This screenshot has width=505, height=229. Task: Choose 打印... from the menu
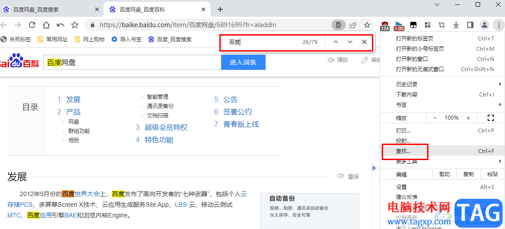pos(441,131)
